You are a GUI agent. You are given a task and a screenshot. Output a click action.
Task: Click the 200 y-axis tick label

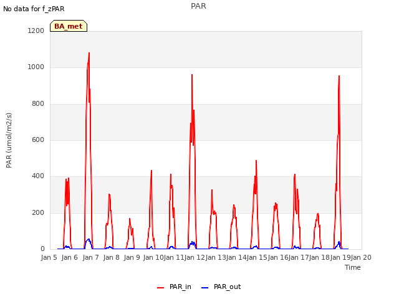[x=38, y=213]
